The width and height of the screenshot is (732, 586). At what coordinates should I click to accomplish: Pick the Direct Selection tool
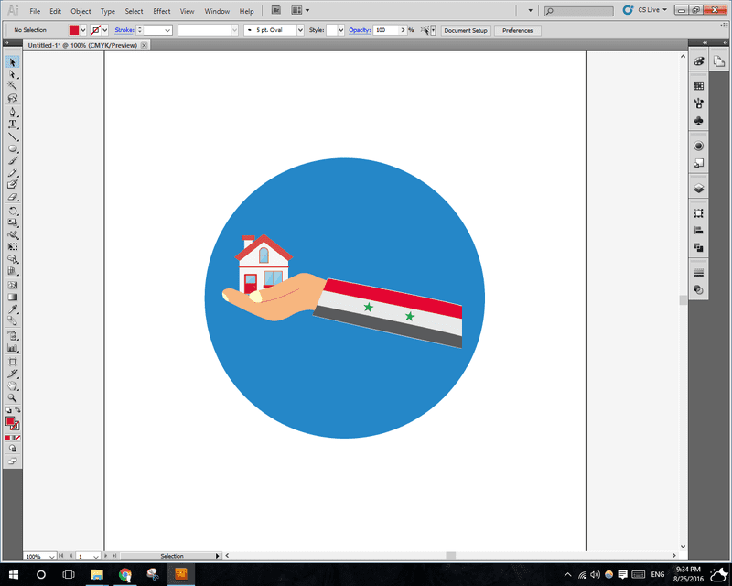click(x=13, y=74)
